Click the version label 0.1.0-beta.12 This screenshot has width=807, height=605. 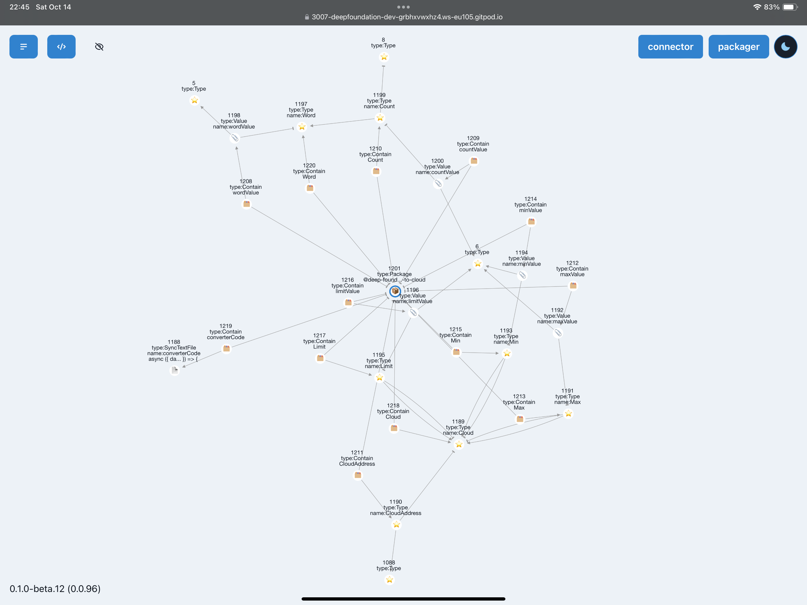click(55, 588)
